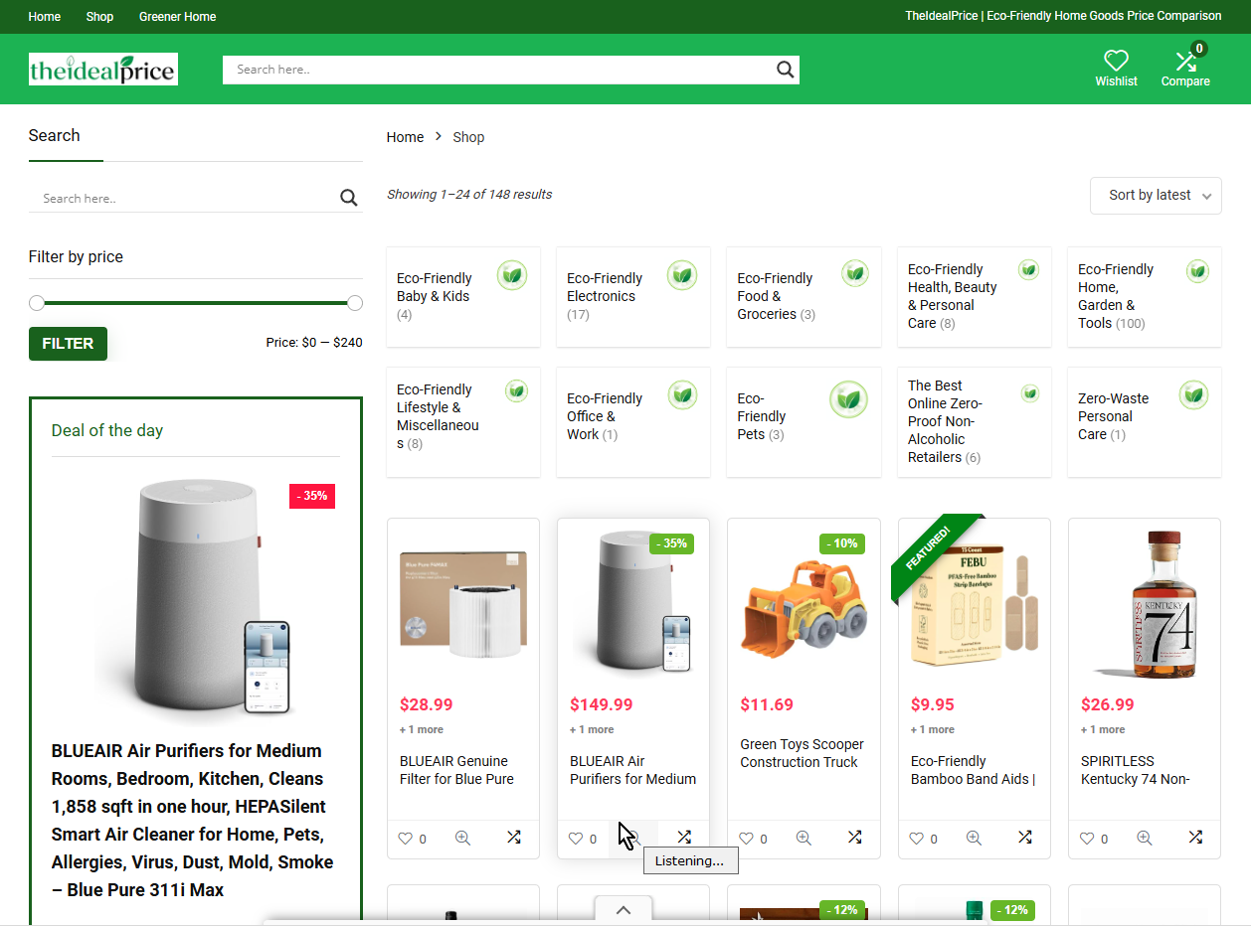Click leaf icon of Eco-Friendly Pets

848,399
